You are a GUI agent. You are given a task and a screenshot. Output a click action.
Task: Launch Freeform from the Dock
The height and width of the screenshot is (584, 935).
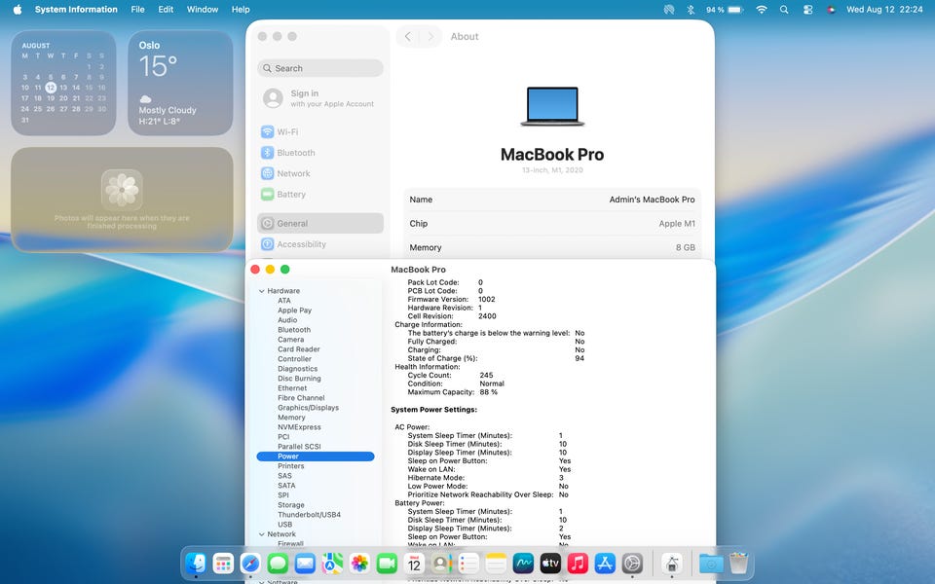pos(523,563)
